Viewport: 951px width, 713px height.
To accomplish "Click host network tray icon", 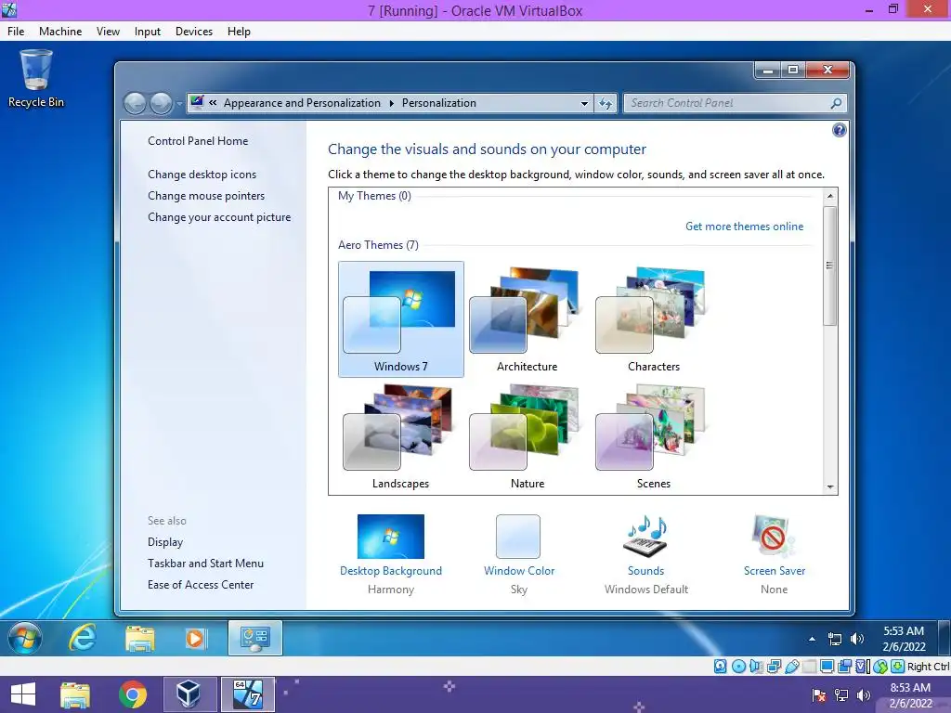I will 841,694.
